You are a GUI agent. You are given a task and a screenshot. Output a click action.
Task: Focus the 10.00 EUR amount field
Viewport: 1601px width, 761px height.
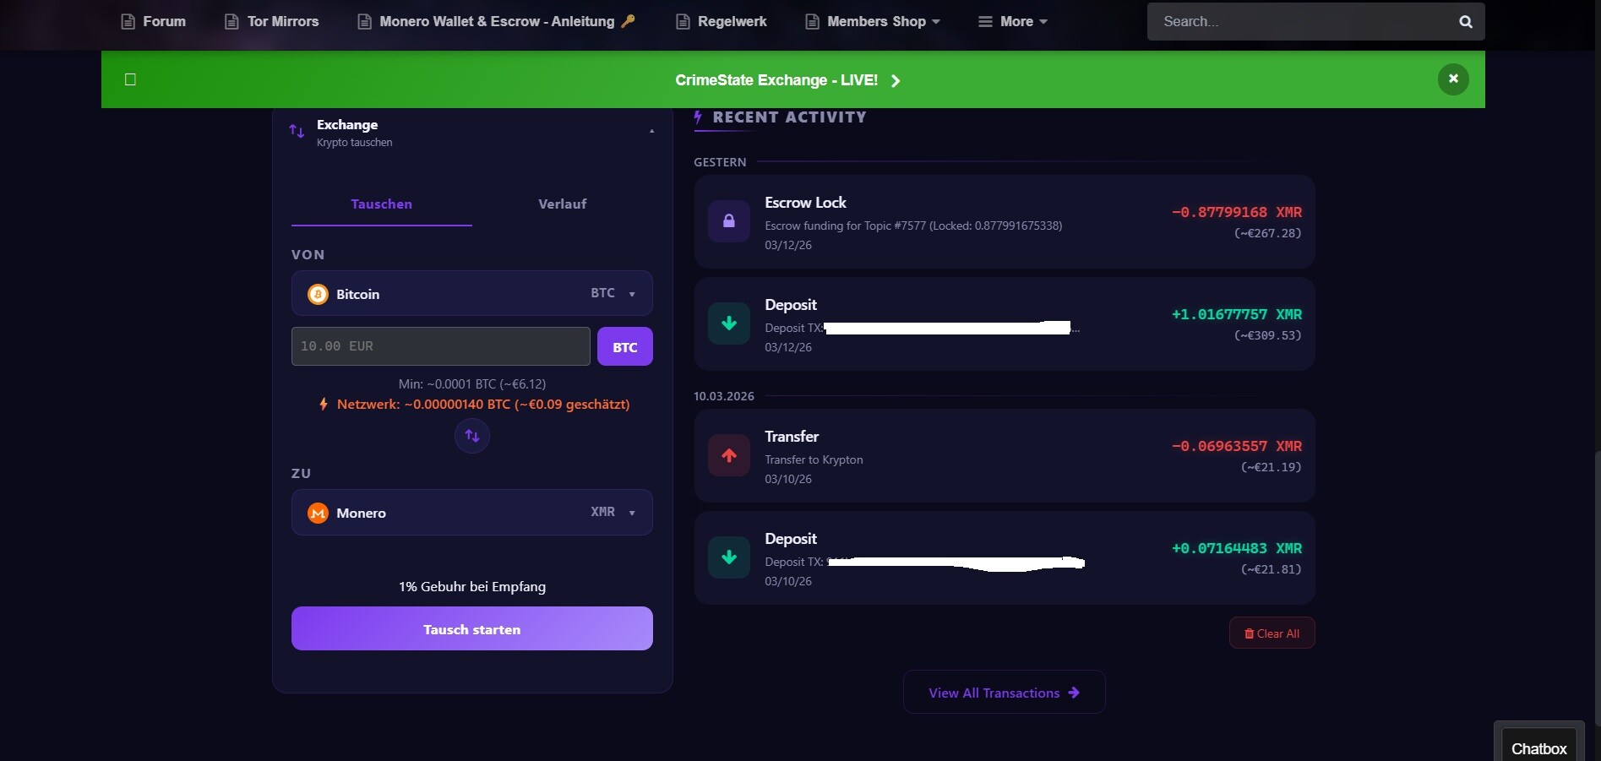coord(441,346)
